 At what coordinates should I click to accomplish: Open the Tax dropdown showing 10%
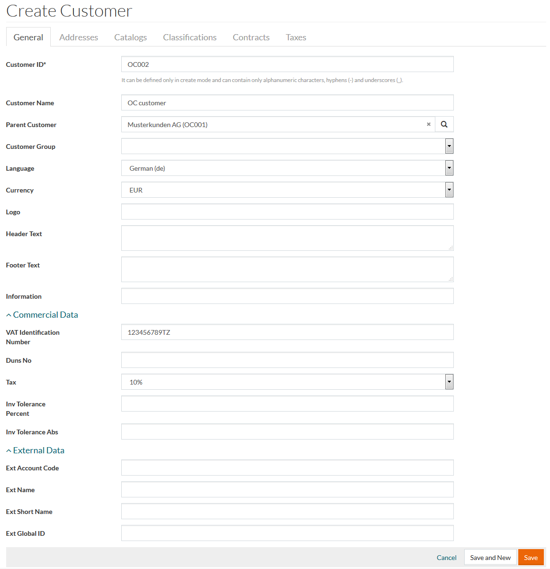coord(287,382)
